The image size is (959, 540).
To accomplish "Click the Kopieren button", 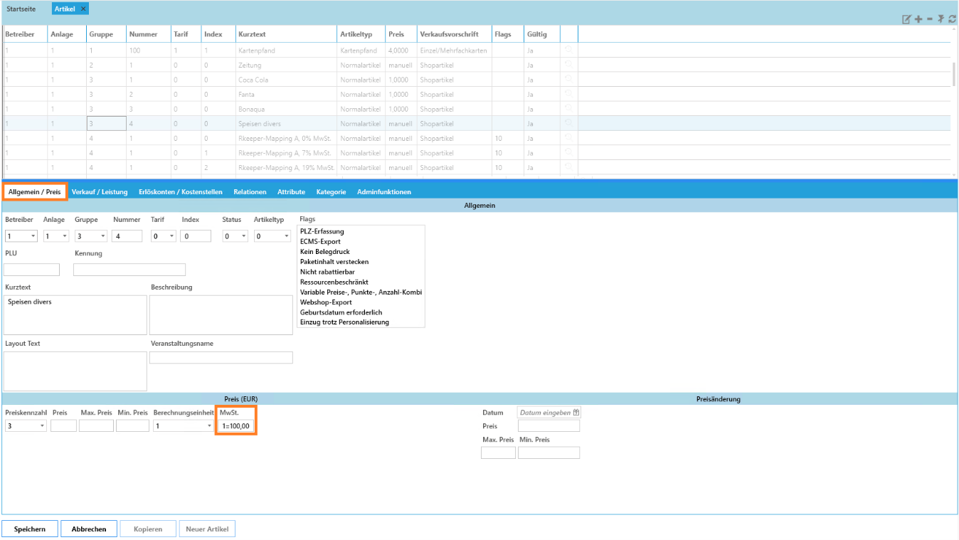I will click(148, 529).
